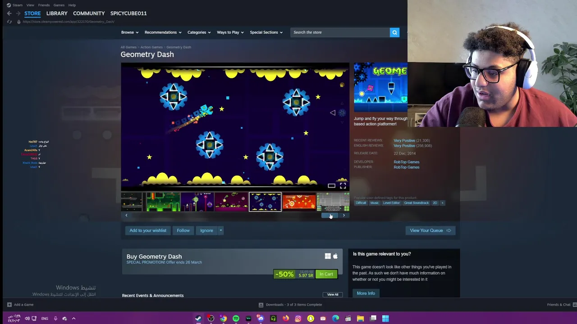Screen dimensions: 577x324
Task: Open the SPICYCUBE011 profile tab
Action: click(x=128, y=13)
